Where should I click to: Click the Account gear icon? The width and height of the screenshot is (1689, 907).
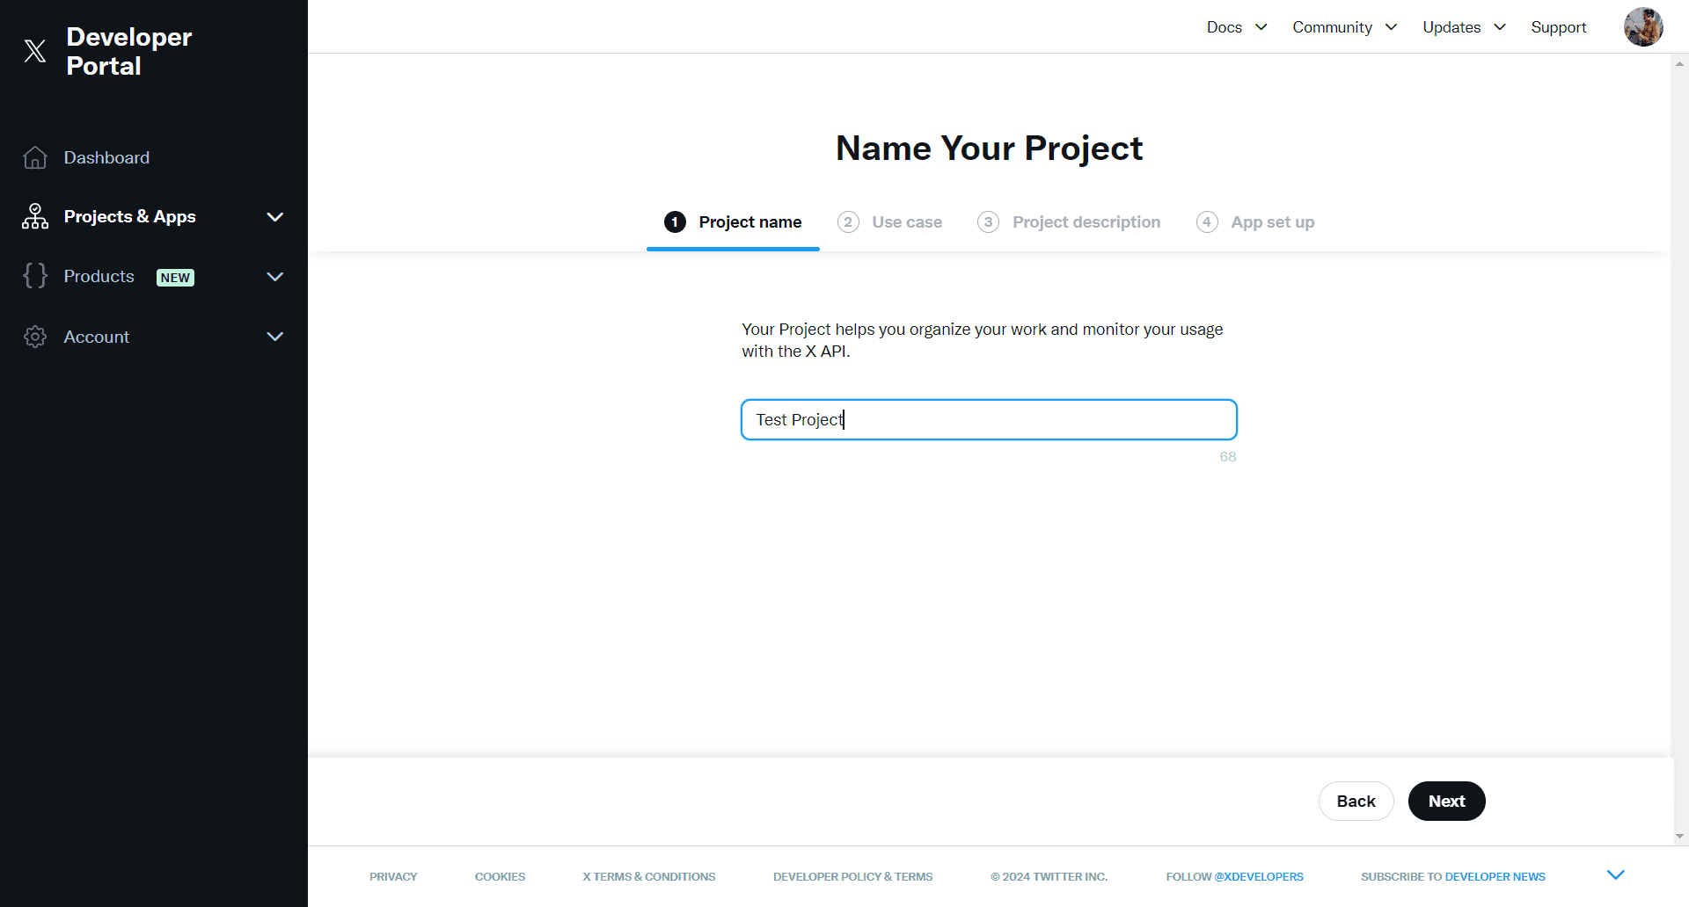tap(35, 337)
